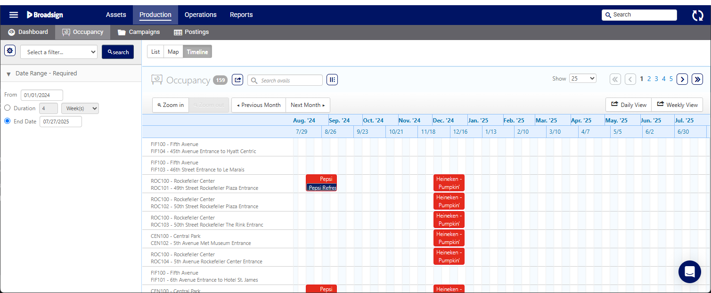Click the Occupancy heading icon
The width and height of the screenshot is (711, 293).
click(x=157, y=80)
